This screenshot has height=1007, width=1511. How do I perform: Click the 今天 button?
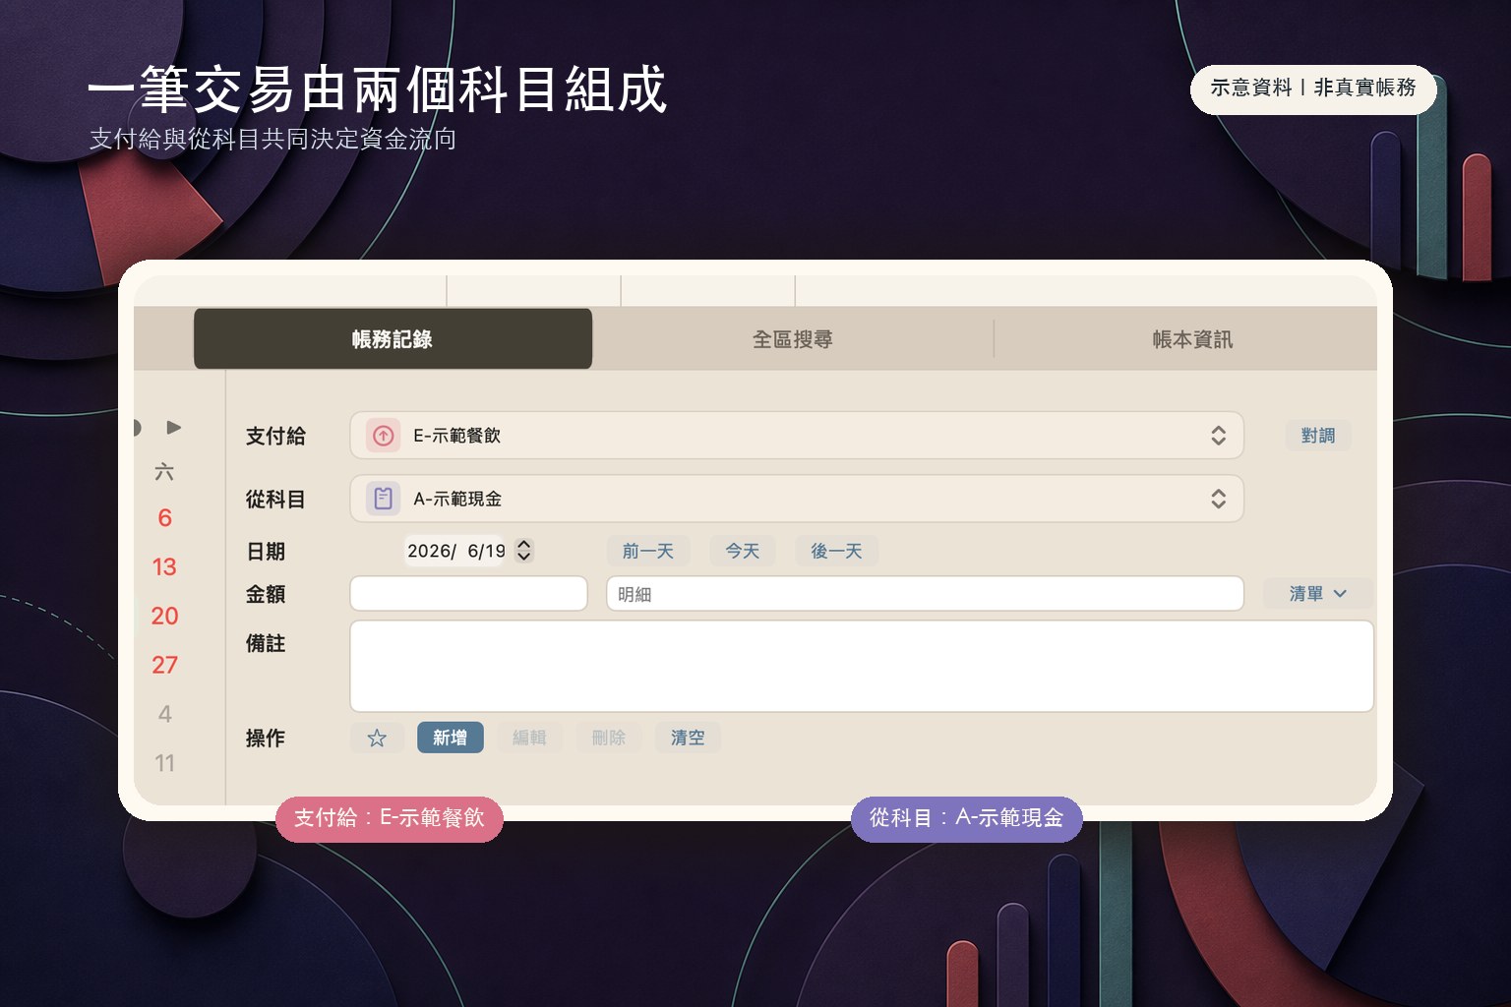click(x=743, y=551)
